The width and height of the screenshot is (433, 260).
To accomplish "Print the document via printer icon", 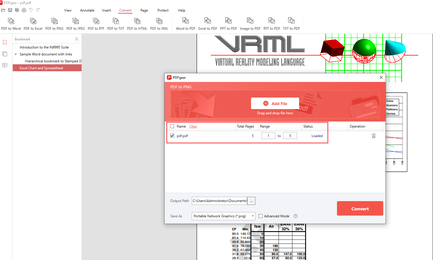I will 24,10.
